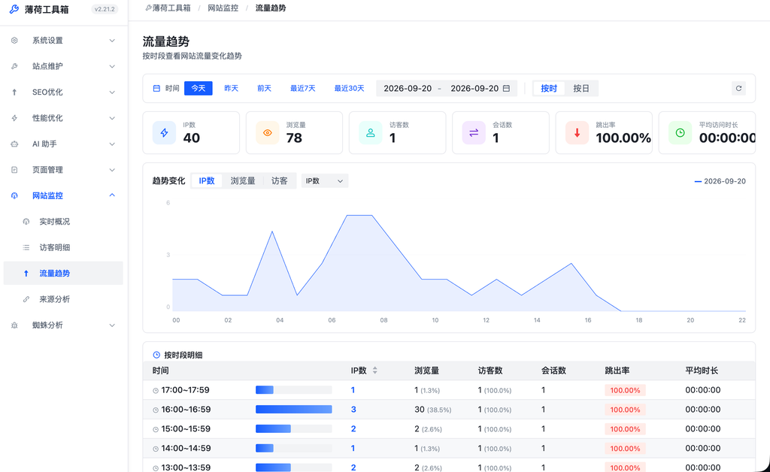Expand the 蜘蛛分析 menu chevron
The image size is (770, 472).
[112, 325]
